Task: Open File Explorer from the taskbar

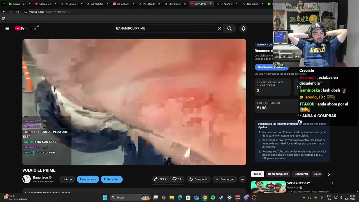Action: [x=172, y=198]
